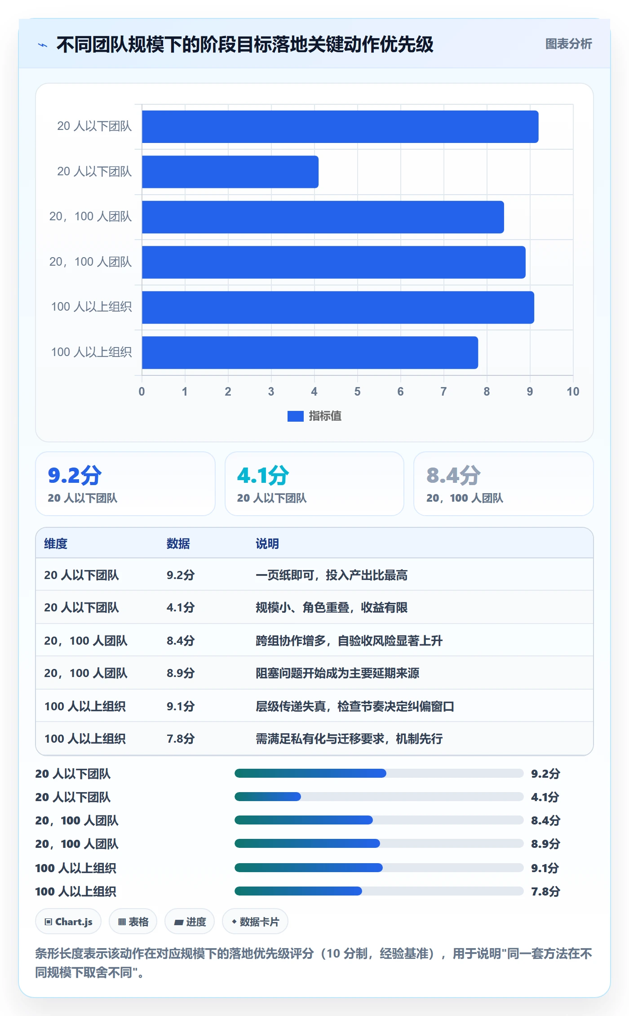
Task: Click table cell 一页纸即可，投入产出比最高
Action: point(332,575)
